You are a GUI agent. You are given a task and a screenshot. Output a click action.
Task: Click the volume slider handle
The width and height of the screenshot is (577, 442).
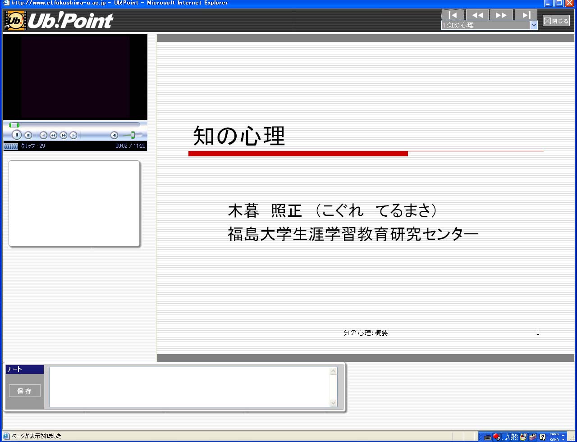[133, 135]
